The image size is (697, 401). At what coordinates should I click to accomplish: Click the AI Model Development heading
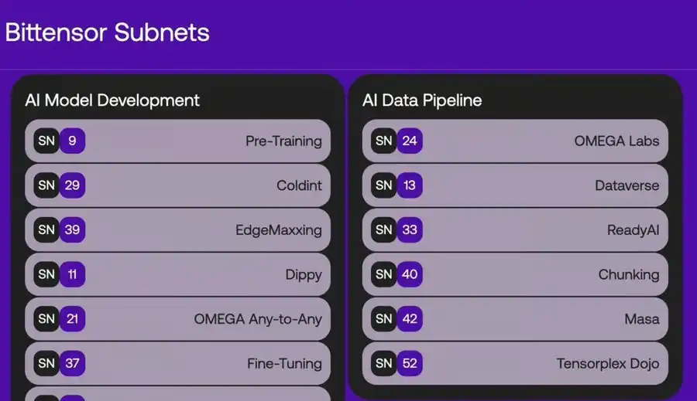point(112,100)
